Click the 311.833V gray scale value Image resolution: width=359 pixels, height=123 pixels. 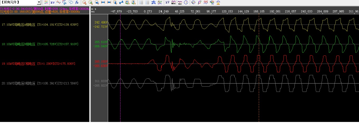[x=101, y=81]
